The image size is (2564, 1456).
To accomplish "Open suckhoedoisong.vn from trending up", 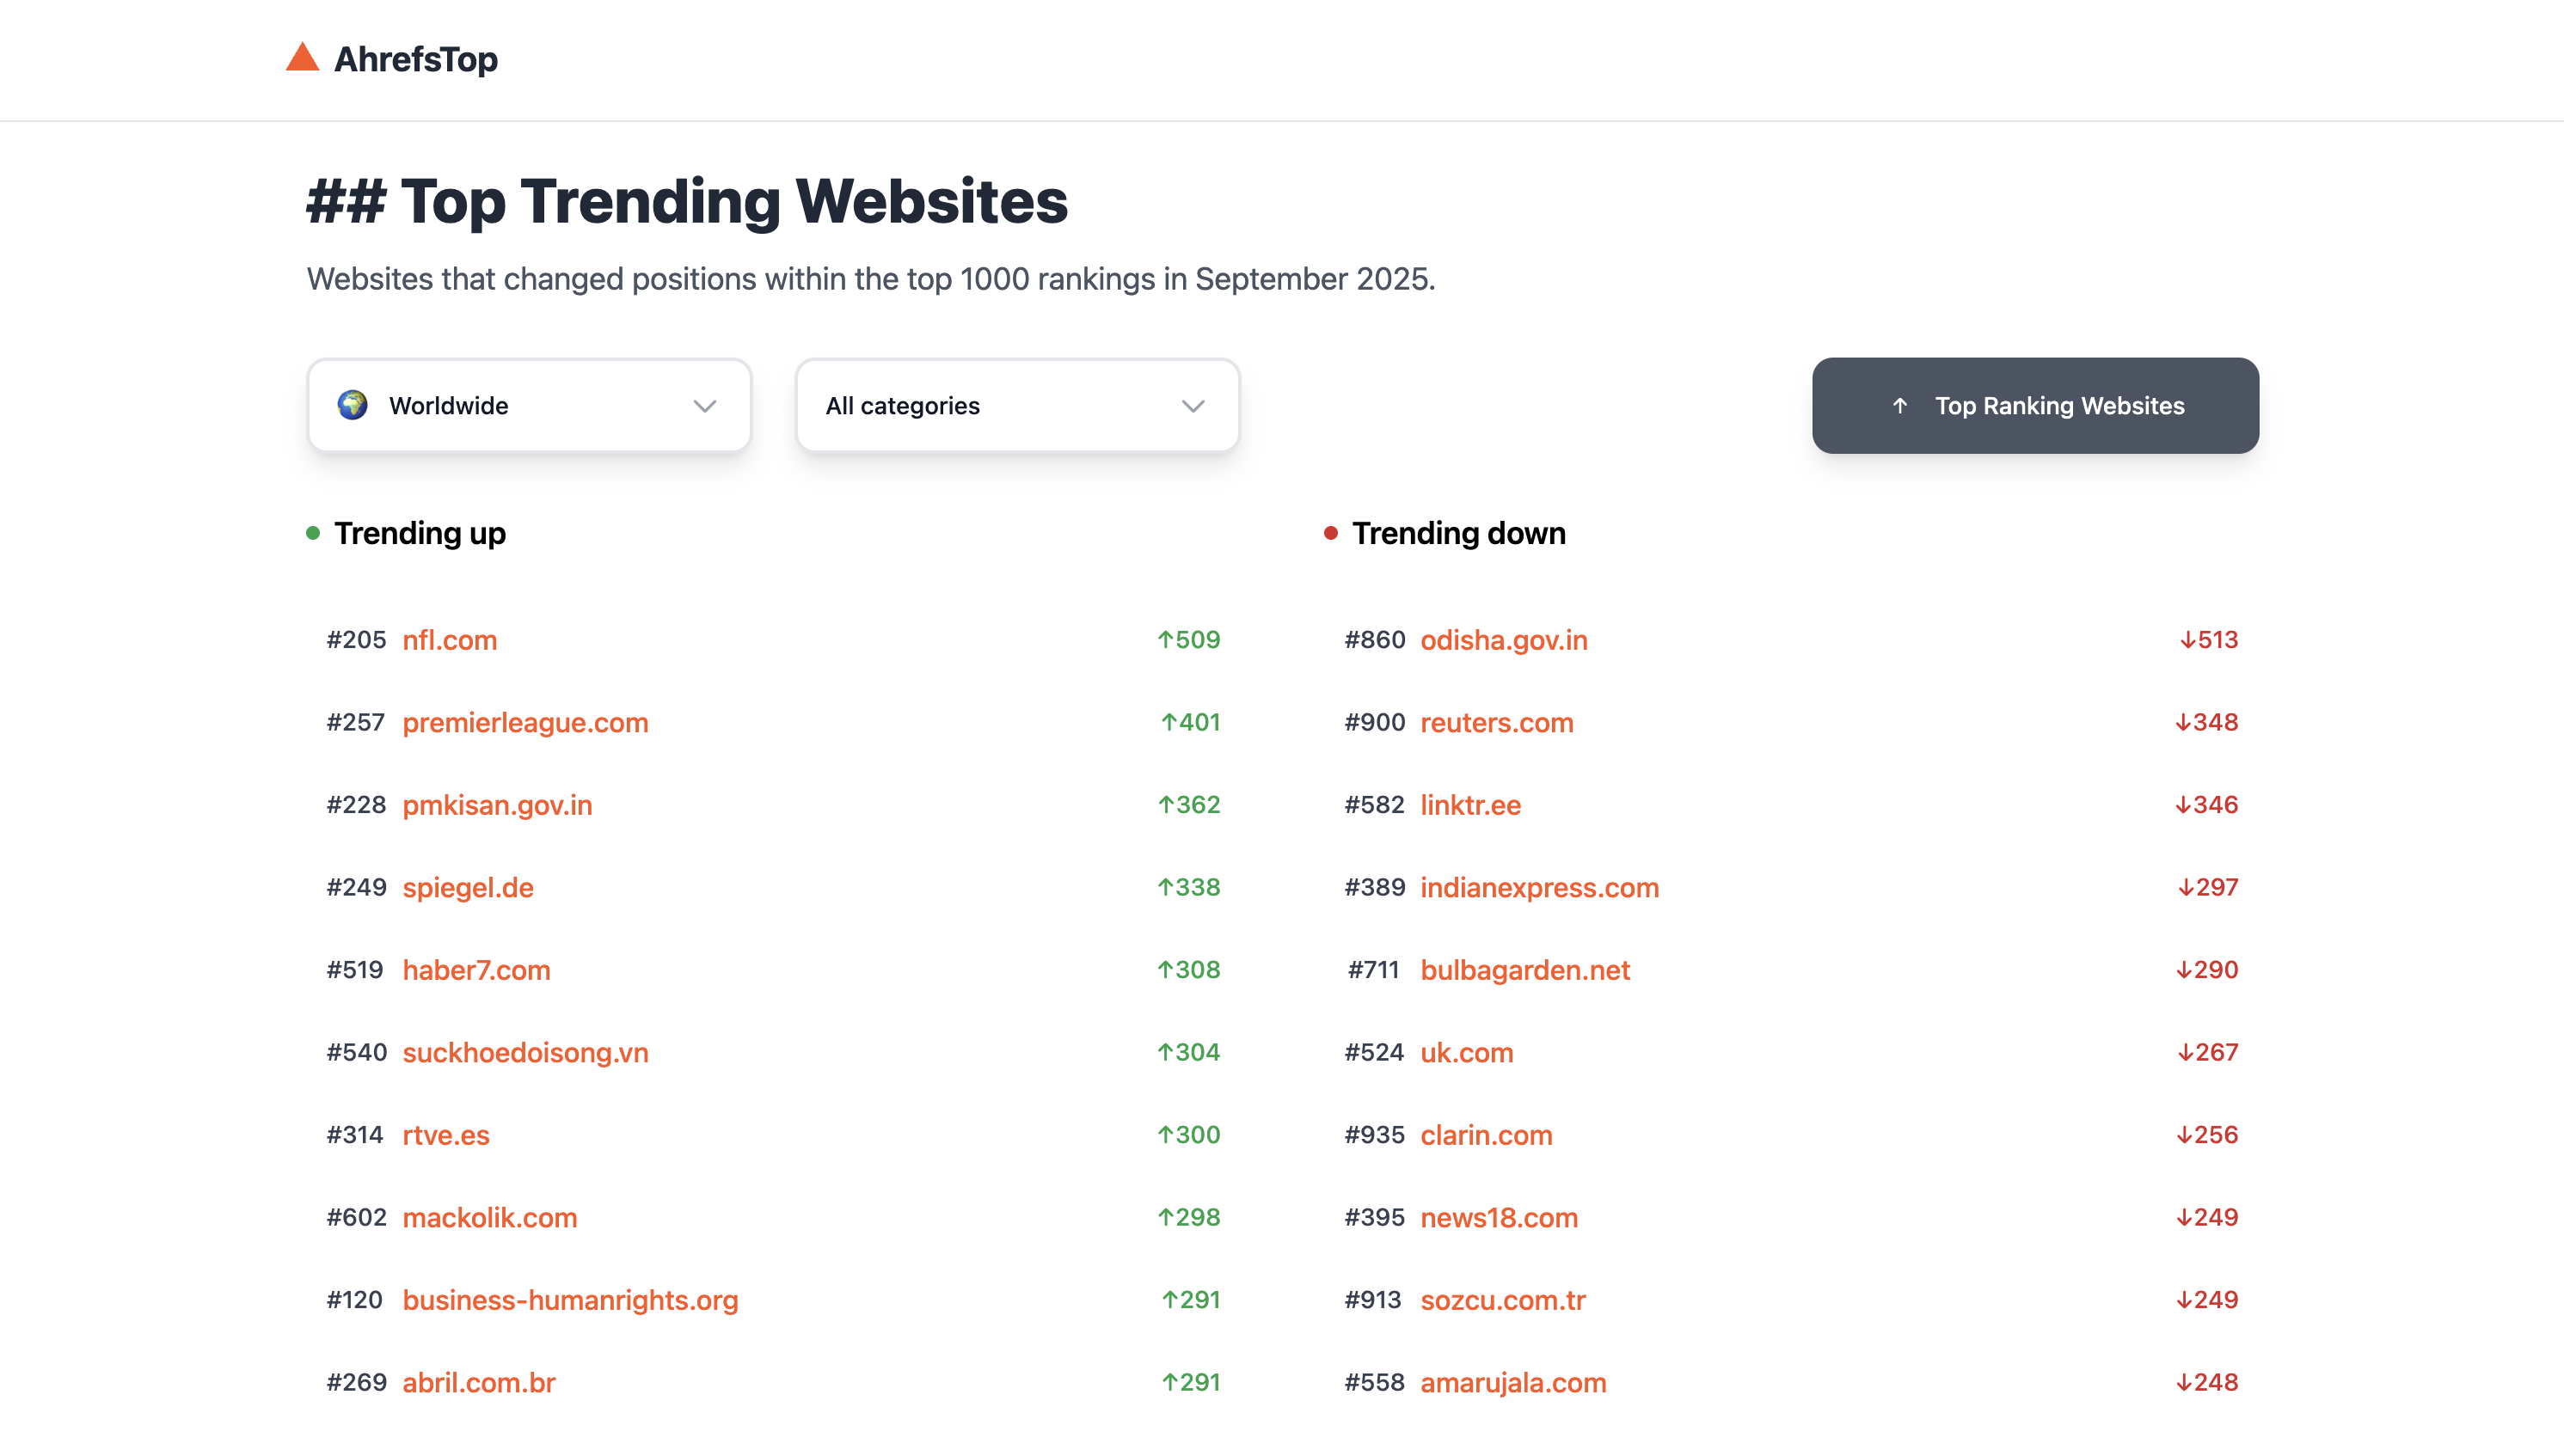I will tap(525, 1052).
